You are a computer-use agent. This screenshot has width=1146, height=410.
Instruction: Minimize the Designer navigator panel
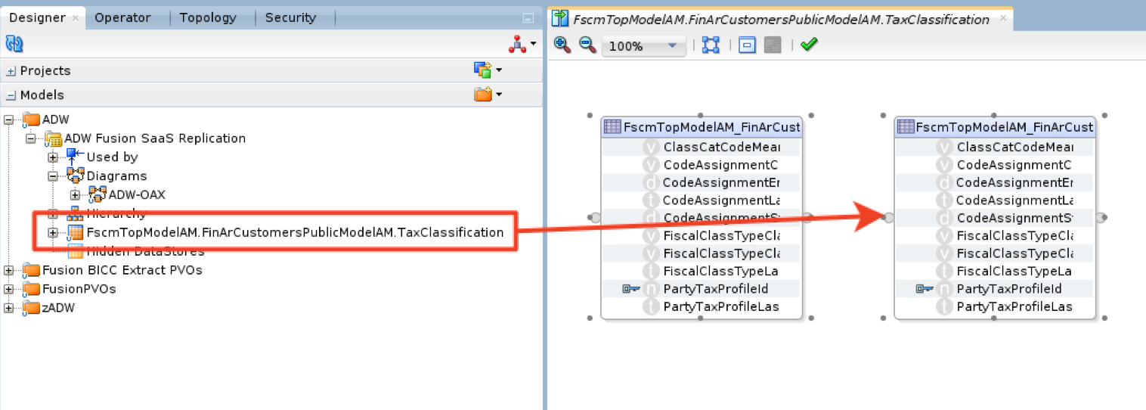[x=528, y=18]
